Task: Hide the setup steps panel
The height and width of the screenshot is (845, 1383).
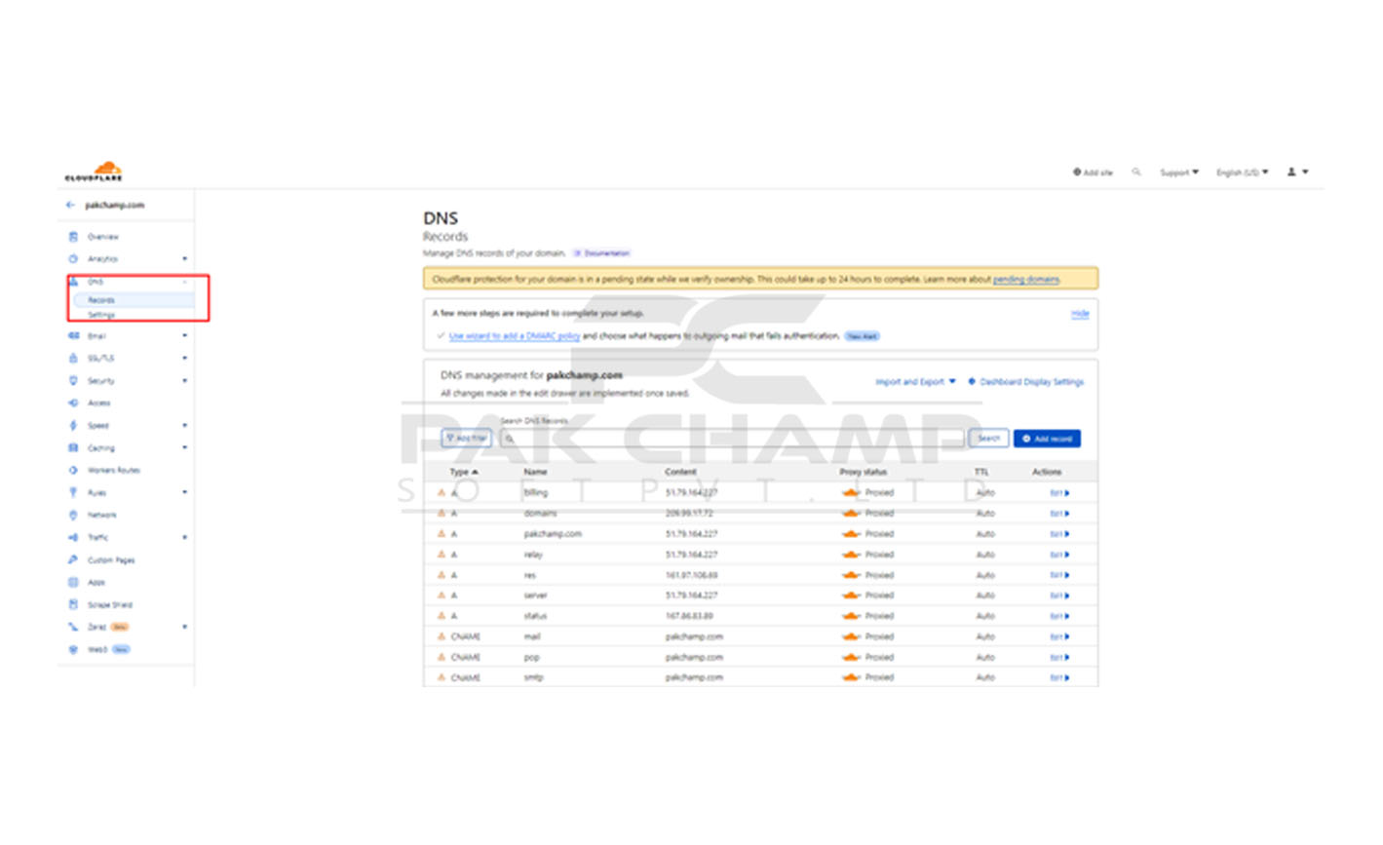Action: click(x=1080, y=314)
